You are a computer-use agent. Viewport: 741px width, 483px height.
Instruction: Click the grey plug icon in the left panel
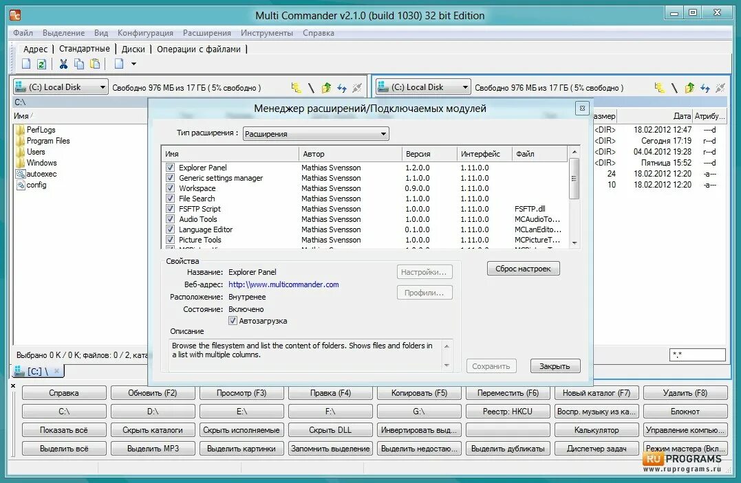tap(357, 87)
